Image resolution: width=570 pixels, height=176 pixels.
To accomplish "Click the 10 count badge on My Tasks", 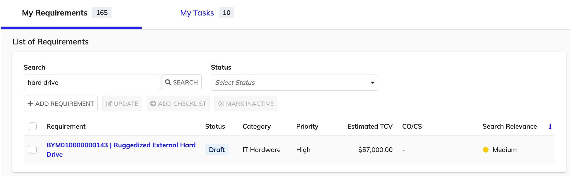I will click(x=226, y=13).
